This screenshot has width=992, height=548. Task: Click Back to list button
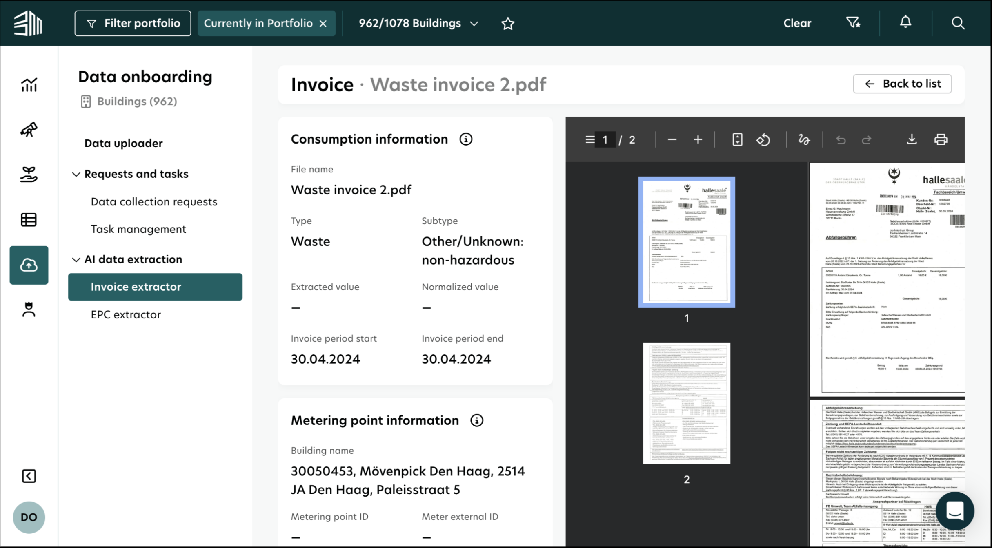[902, 84]
